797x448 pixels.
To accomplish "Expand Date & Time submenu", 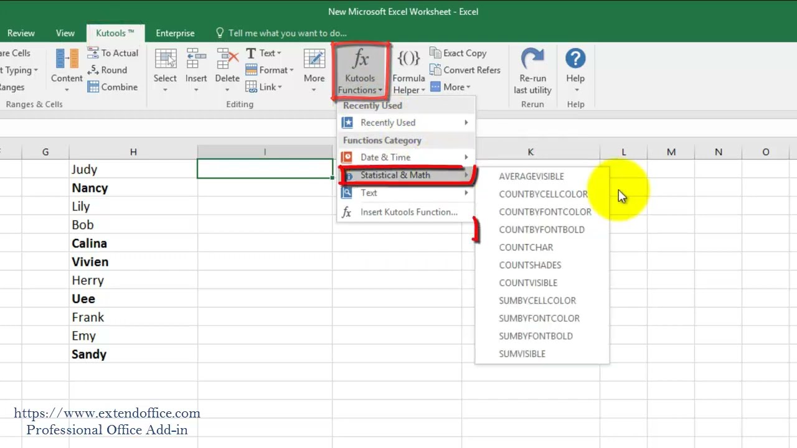I will (407, 157).
